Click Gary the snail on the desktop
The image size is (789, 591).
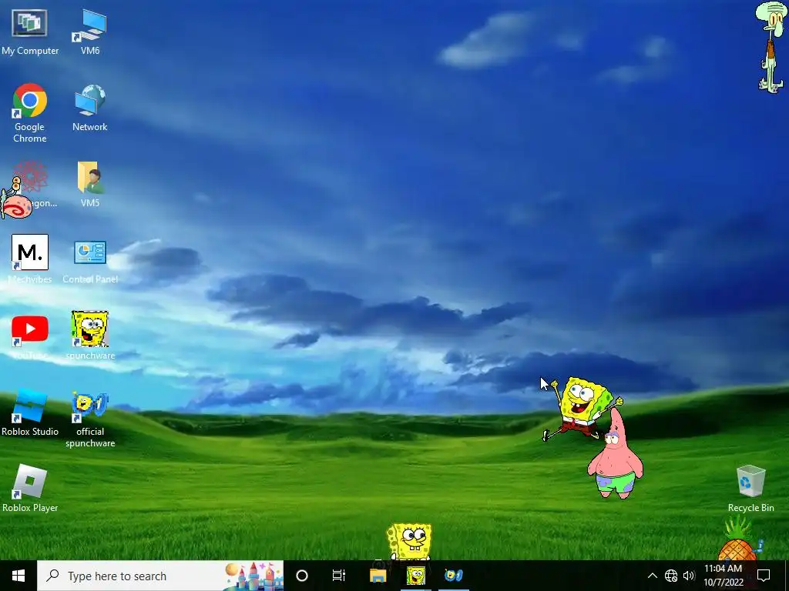[x=16, y=199]
